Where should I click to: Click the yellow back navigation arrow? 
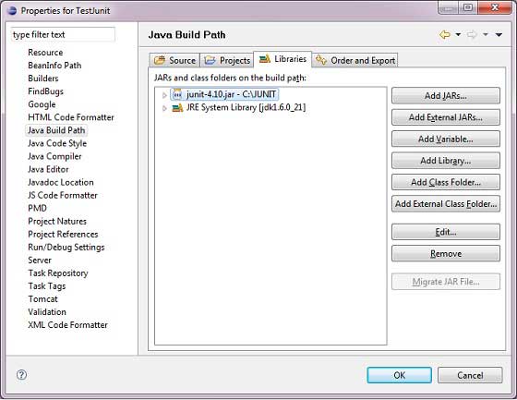point(445,34)
